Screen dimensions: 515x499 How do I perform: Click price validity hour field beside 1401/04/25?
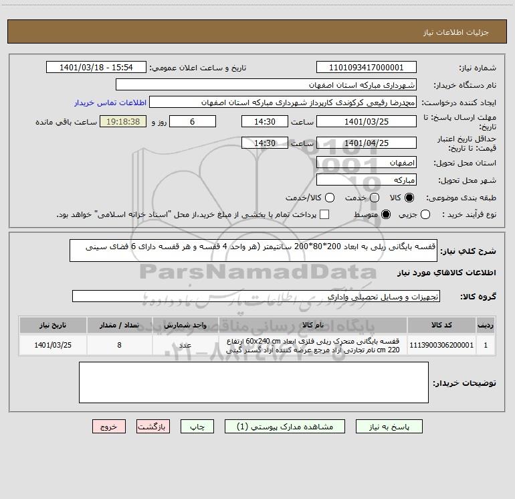pyautogui.click(x=265, y=143)
